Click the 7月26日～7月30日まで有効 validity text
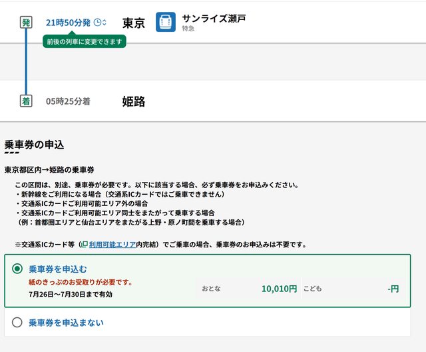The height and width of the screenshot is (352, 426). 71,294
